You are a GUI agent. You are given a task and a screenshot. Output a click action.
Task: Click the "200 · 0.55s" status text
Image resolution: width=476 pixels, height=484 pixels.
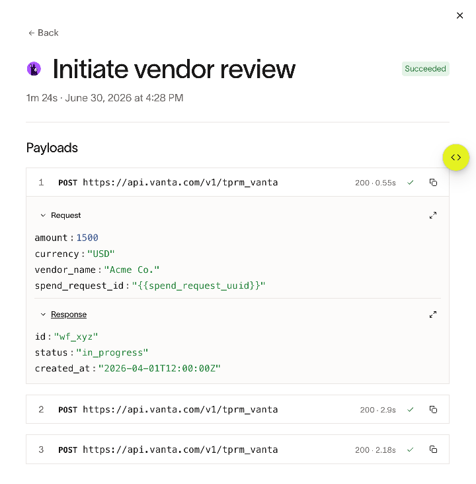point(376,183)
